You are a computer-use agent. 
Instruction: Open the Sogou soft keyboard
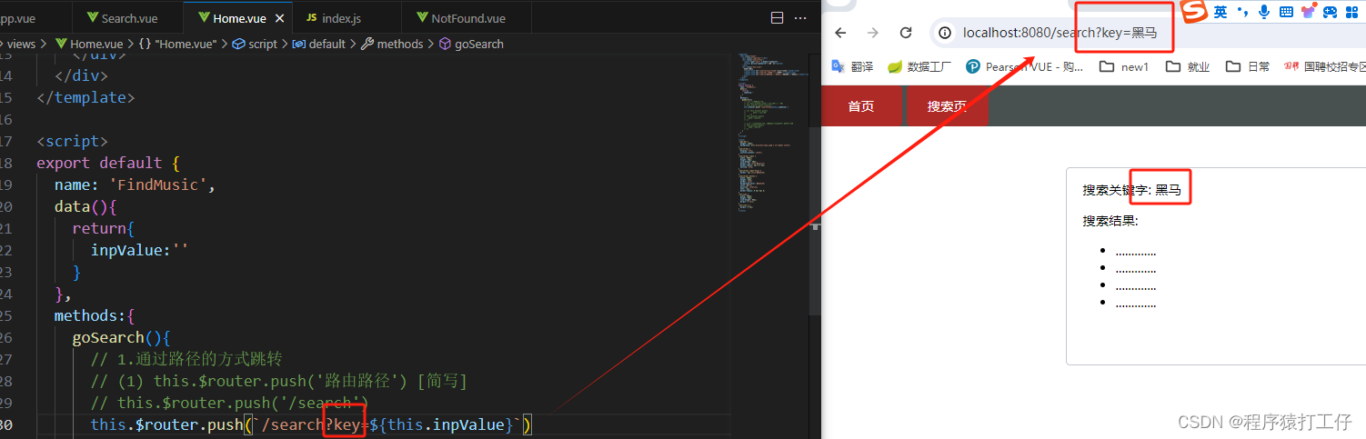(x=1286, y=12)
